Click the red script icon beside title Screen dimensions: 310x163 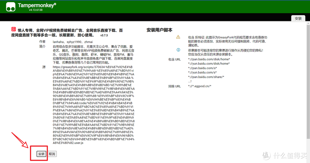13,29
